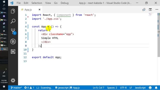Screen dimensions: 160x90
Task: Select VS Code 'App...' taskbar item
Action: [x=4, y=49]
